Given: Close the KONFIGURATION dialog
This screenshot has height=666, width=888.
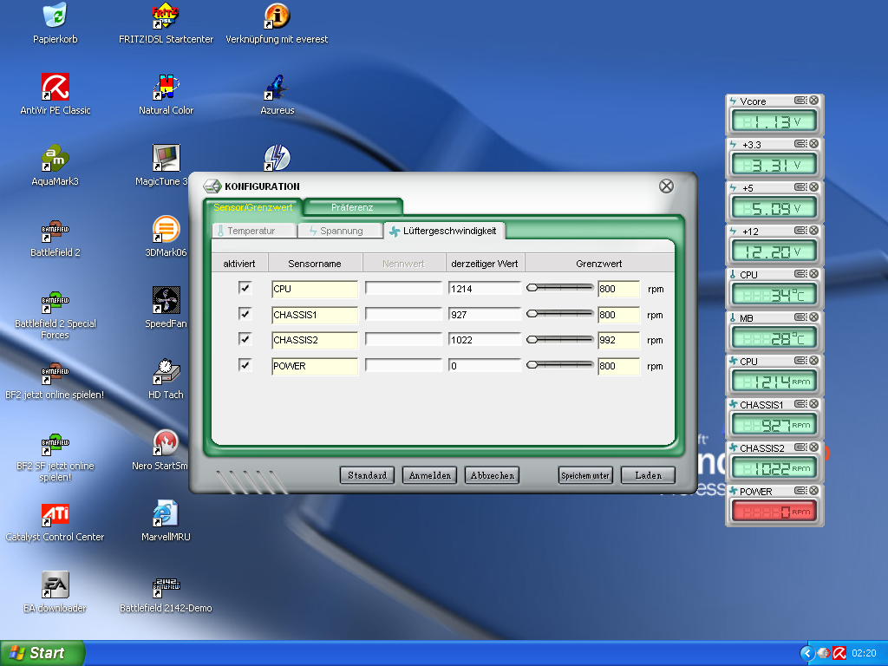Looking at the screenshot, I should (667, 186).
